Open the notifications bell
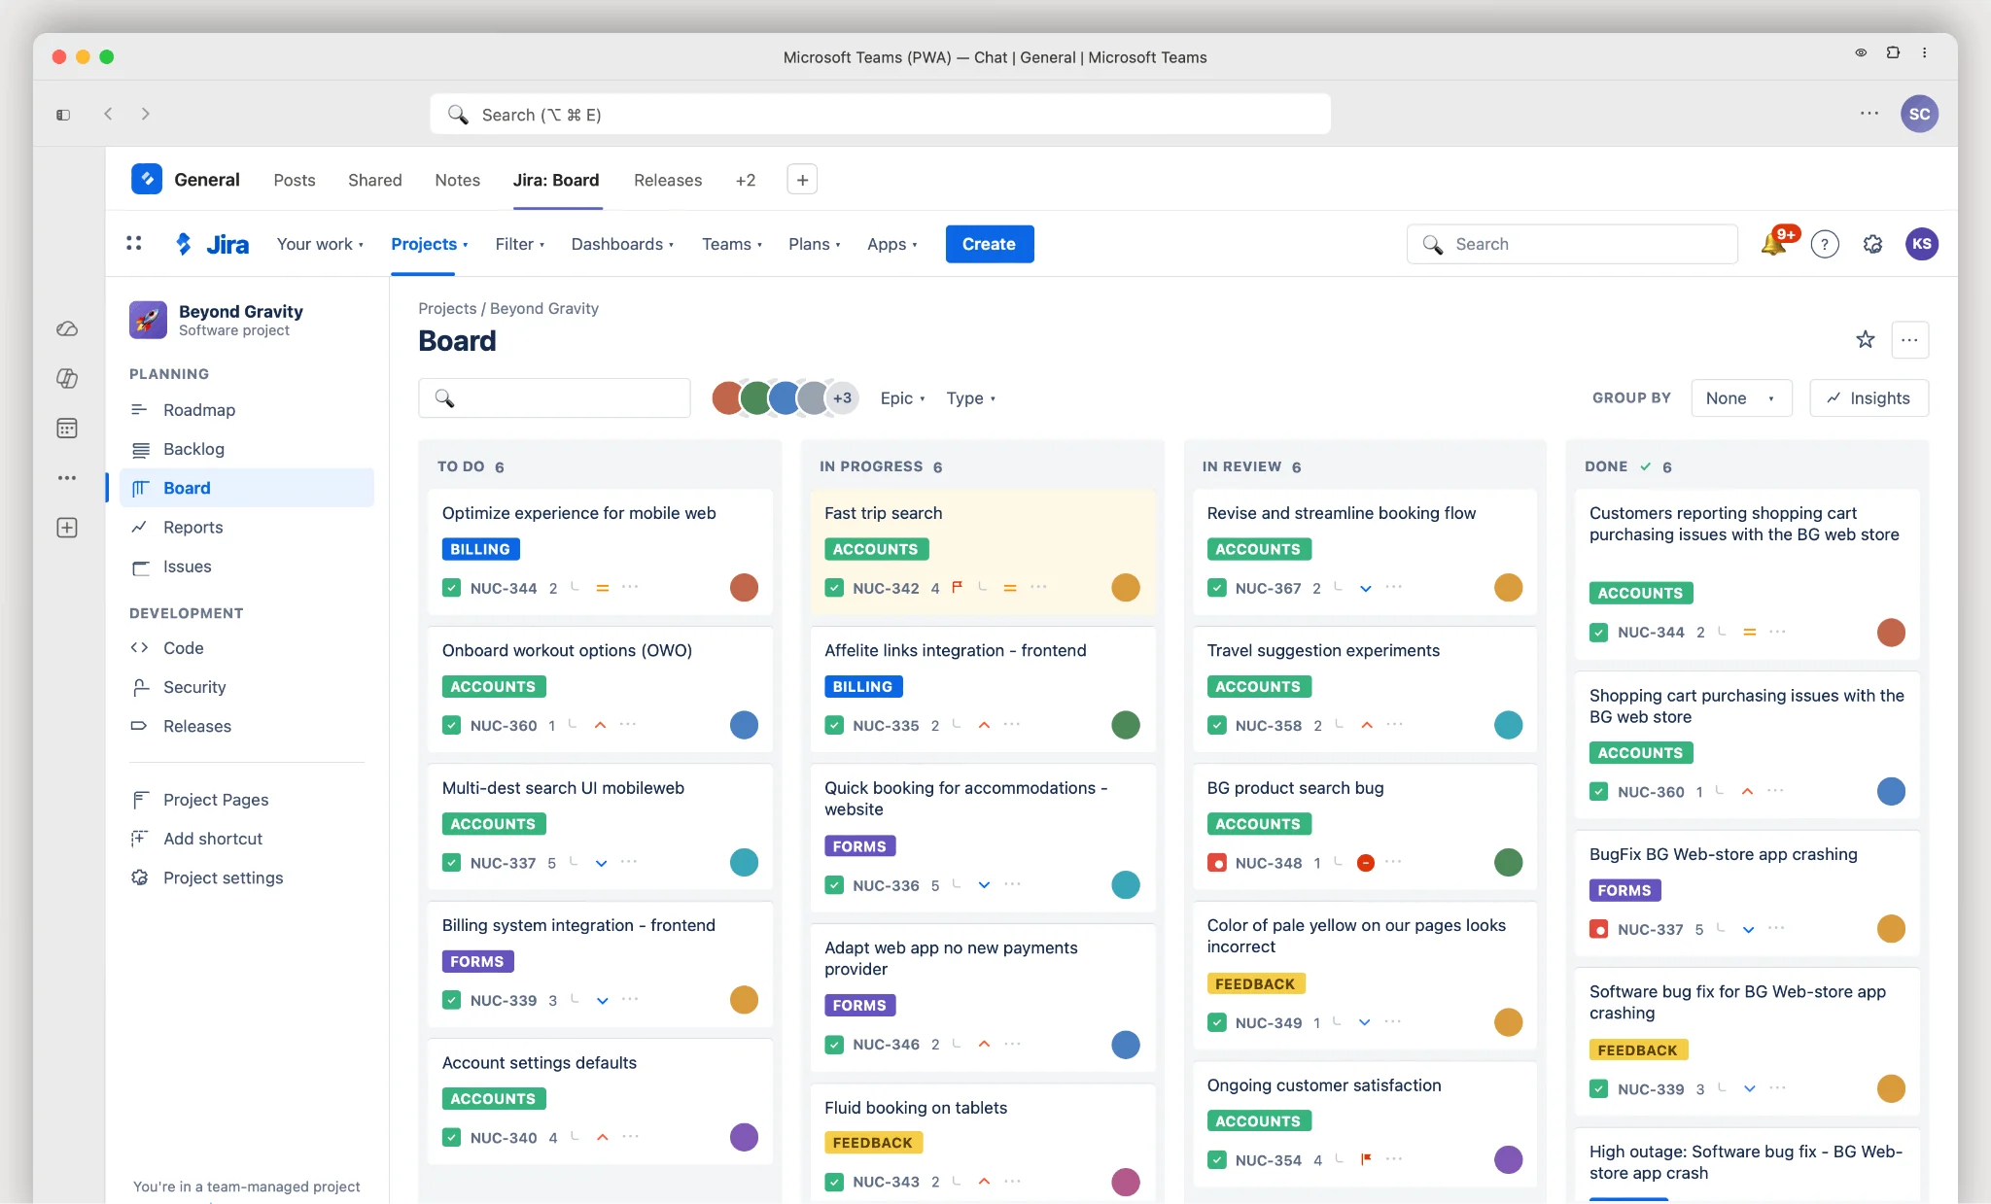 coord(1773,244)
